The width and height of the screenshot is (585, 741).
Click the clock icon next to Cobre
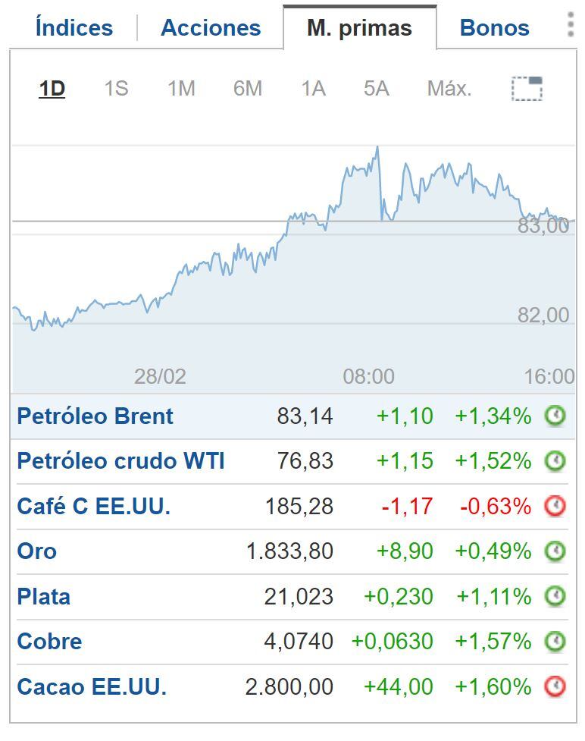tap(554, 642)
